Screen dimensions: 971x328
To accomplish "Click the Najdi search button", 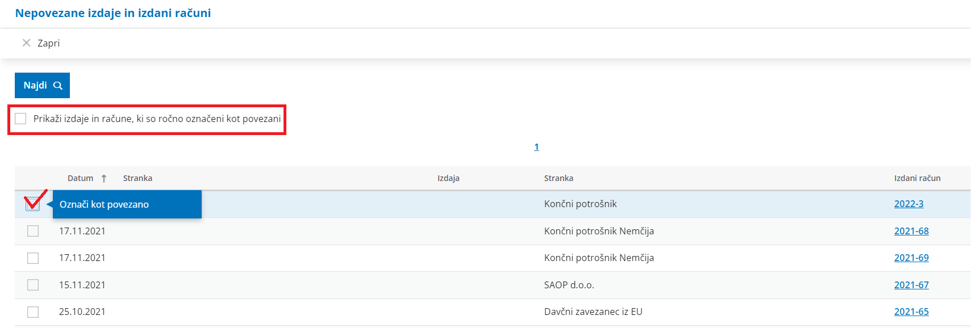I will coord(42,85).
